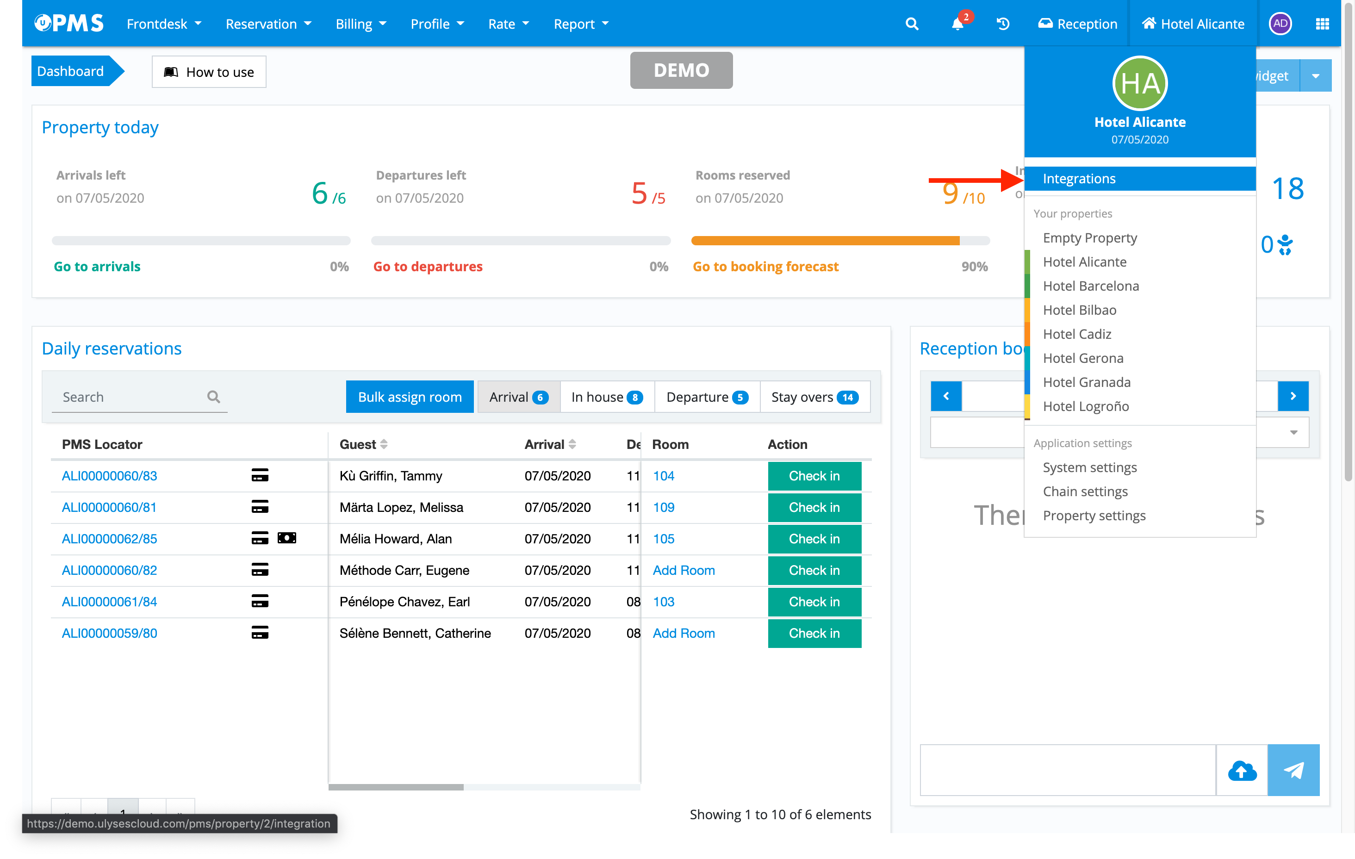Click the paper plane send icon
Viewport: 1355px width, 859px height.
tap(1293, 770)
